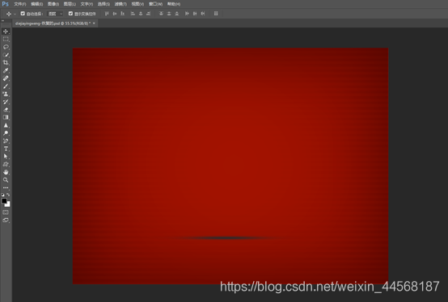Open the 帮助(H) menu
Screen dimensions: 448x302
[174, 4]
